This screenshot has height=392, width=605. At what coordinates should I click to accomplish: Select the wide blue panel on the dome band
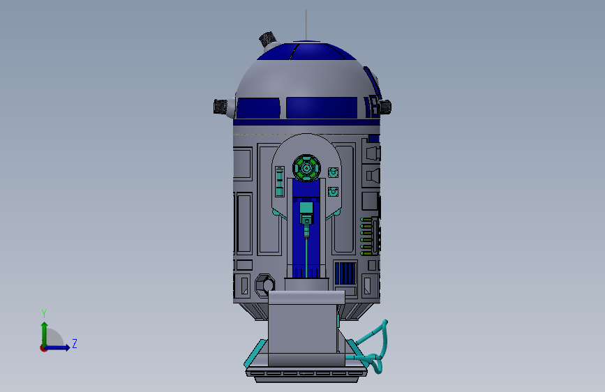pyautogui.click(x=322, y=107)
